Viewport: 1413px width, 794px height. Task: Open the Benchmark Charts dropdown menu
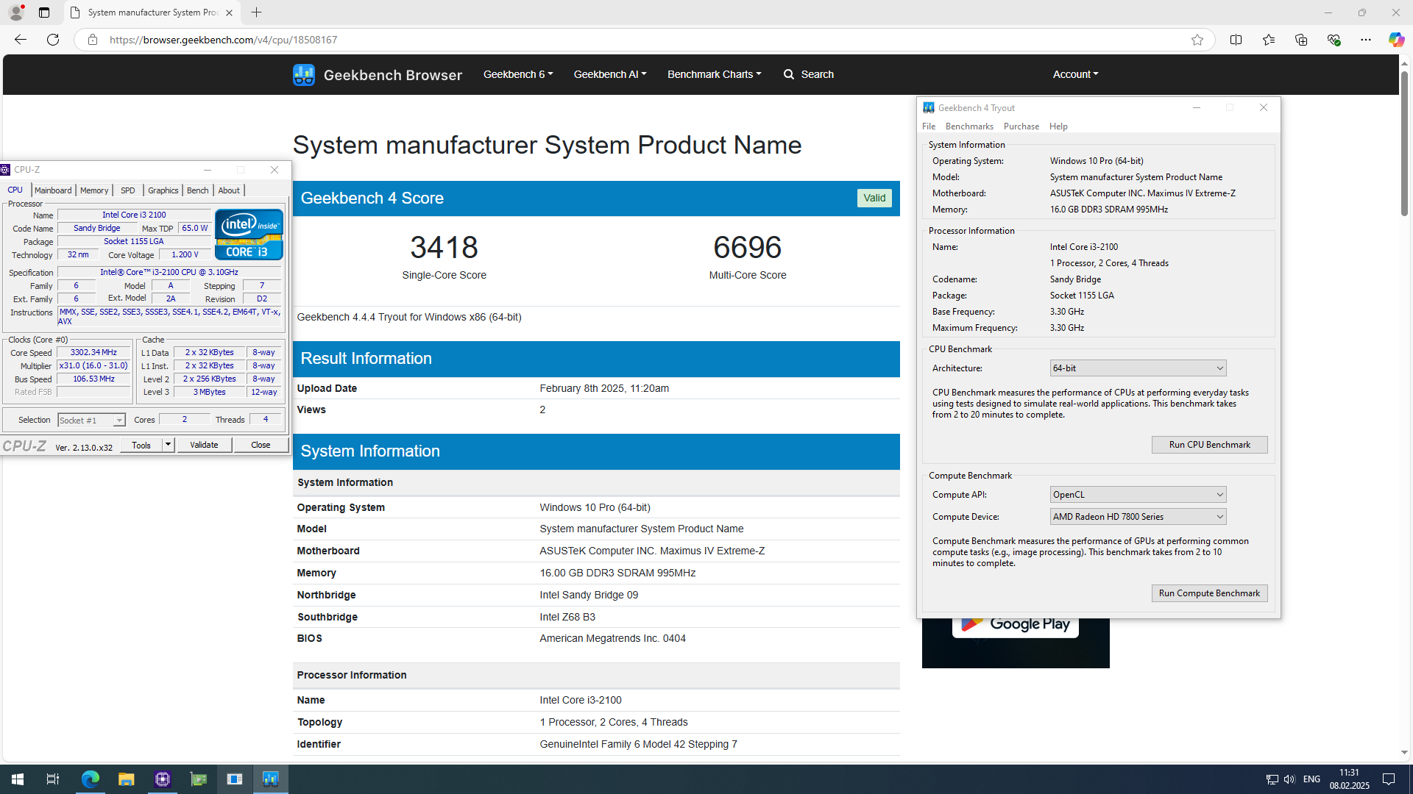click(x=715, y=74)
